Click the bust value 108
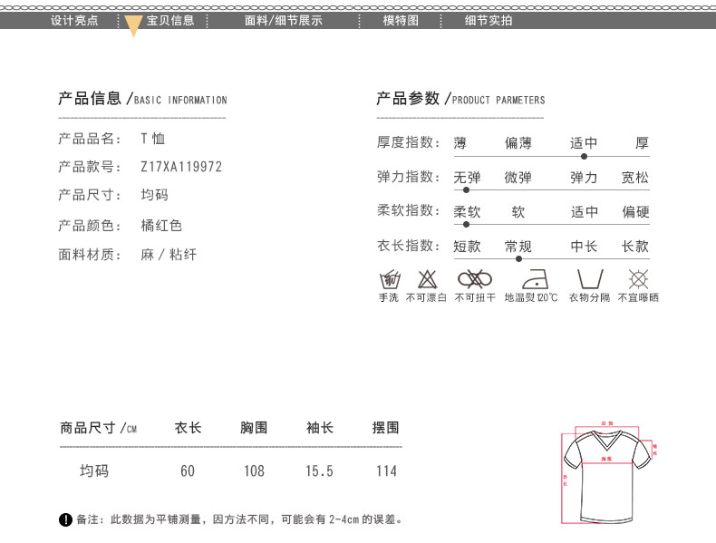716x543 pixels. point(254,470)
